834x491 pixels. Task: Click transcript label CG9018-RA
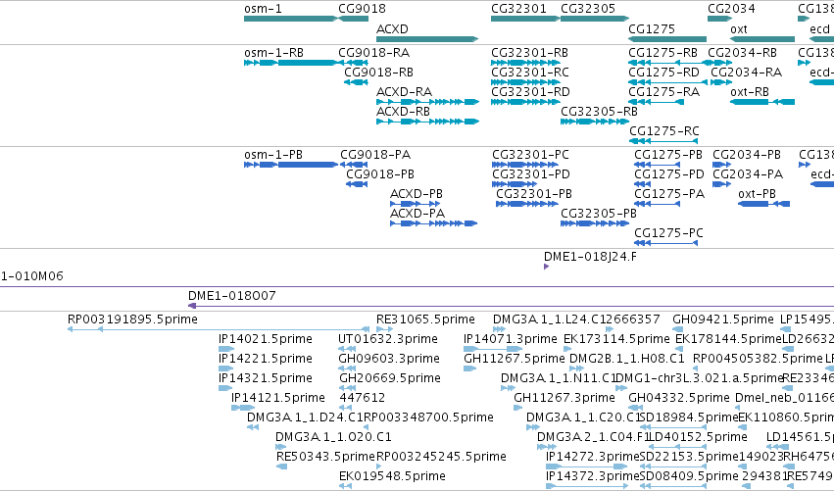tap(374, 53)
